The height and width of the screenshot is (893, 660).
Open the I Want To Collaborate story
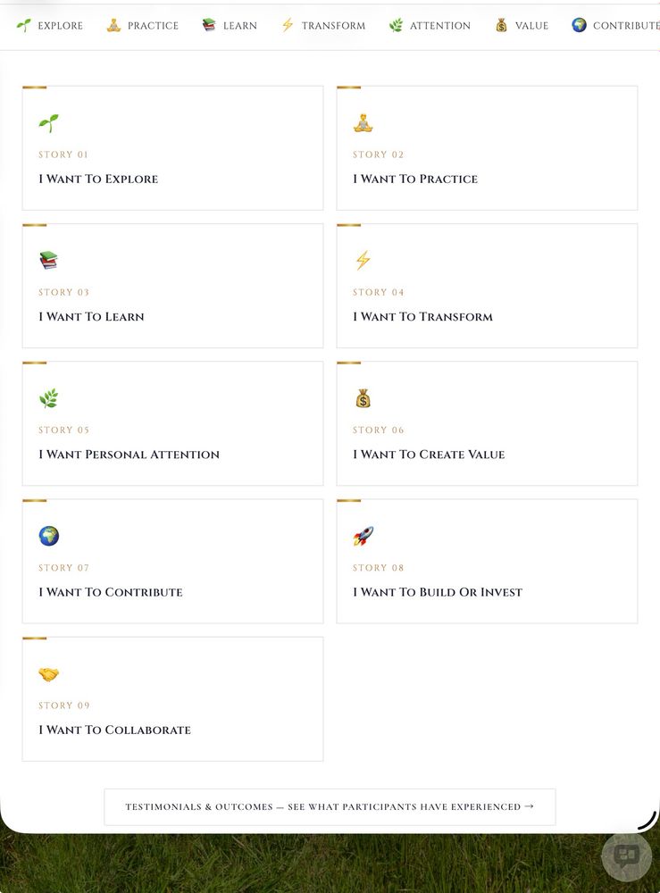click(x=172, y=699)
